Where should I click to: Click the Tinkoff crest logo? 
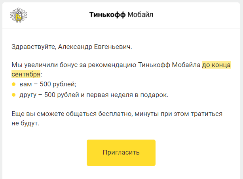click(19, 15)
